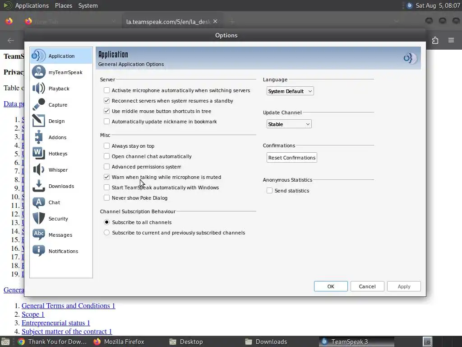Open Entrepreneurial status 1 link

pyautogui.click(x=55, y=323)
